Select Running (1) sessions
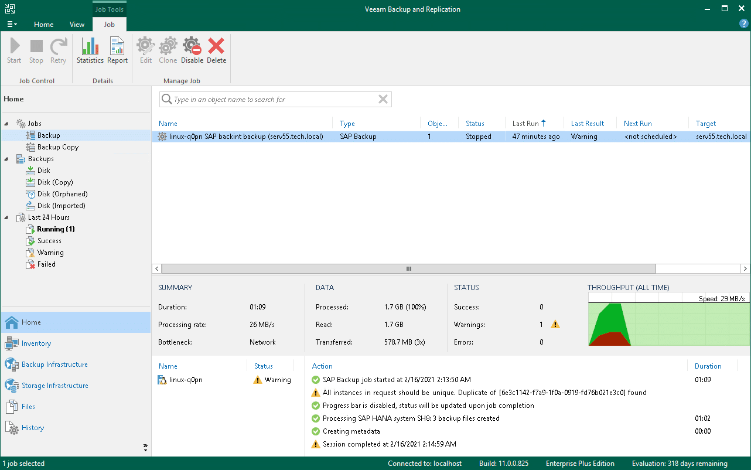The height and width of the screenshot is (470, 751). 56,229
